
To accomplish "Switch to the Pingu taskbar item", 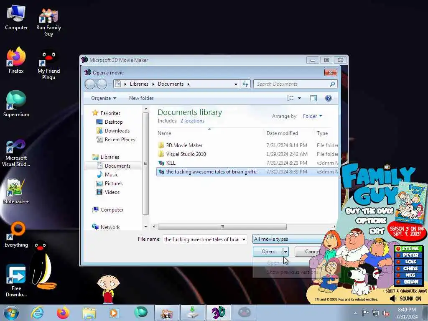I will [x=244, y=313].
